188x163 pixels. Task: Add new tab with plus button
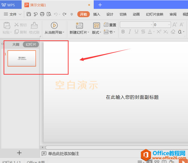100,5
